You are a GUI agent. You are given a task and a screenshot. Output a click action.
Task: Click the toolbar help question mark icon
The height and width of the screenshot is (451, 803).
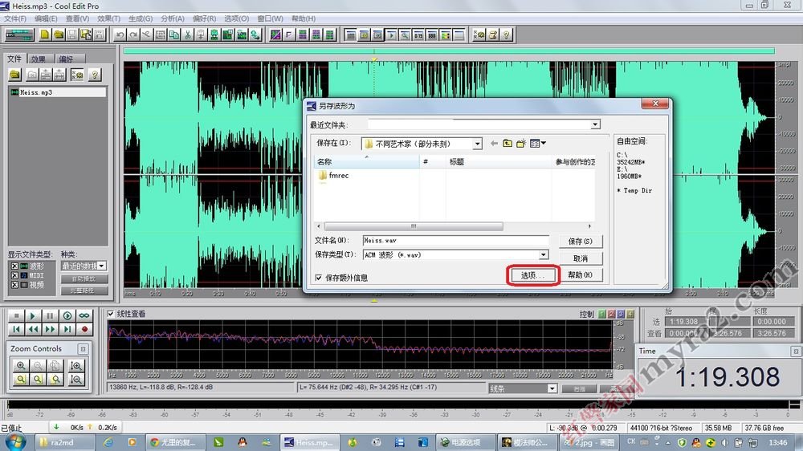coord(506,35)
